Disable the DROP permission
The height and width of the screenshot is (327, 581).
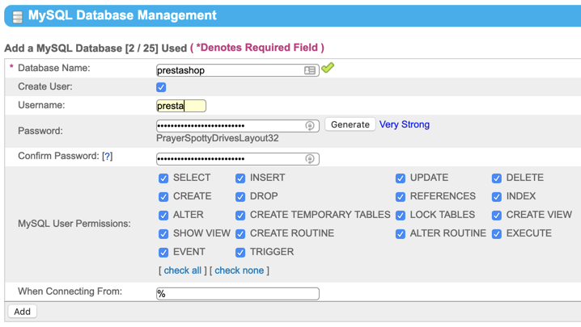(x=240, y=197)
